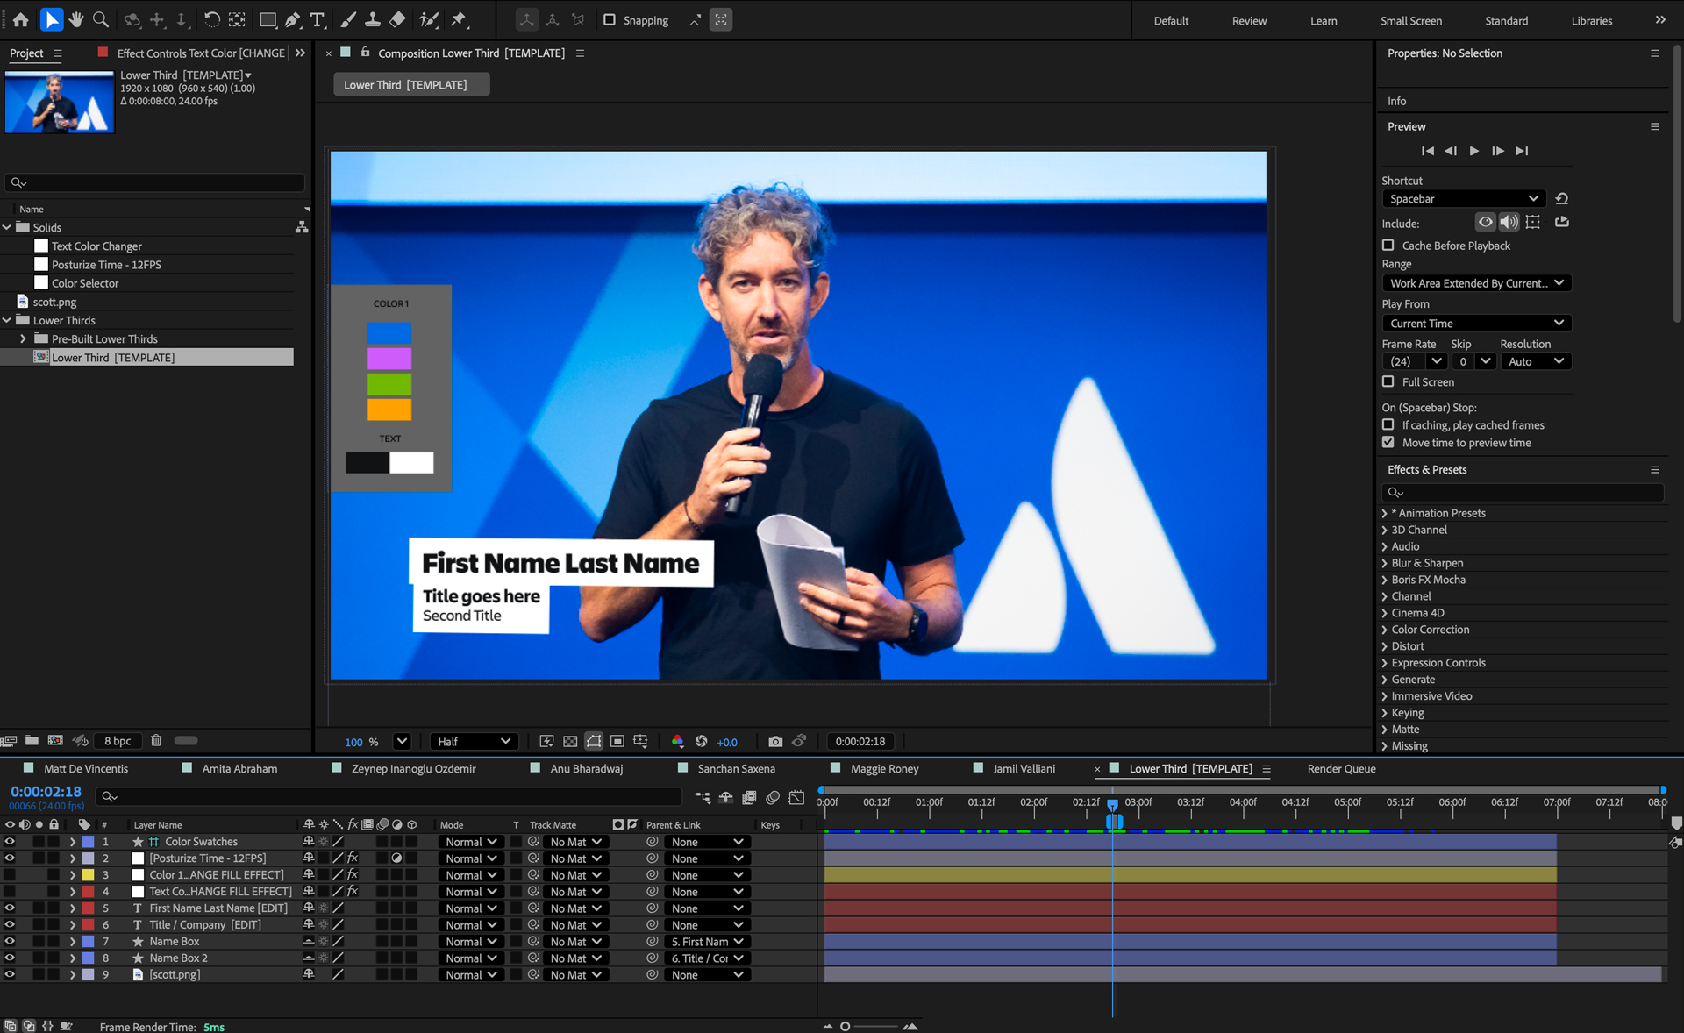This screenshot has width=1684, height=1033.
Task: Switch to the Small Screen workspace
Action: (x=1410, y=20)
